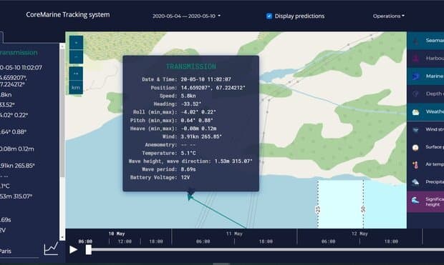The image size is (444, 265).
Task: Toggle the Depth layer
Action: tap(425, 94)
